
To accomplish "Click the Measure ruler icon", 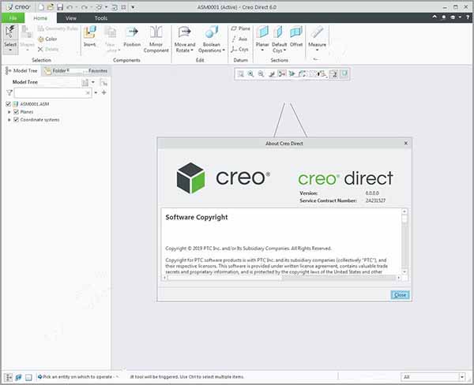I will 317,32.
